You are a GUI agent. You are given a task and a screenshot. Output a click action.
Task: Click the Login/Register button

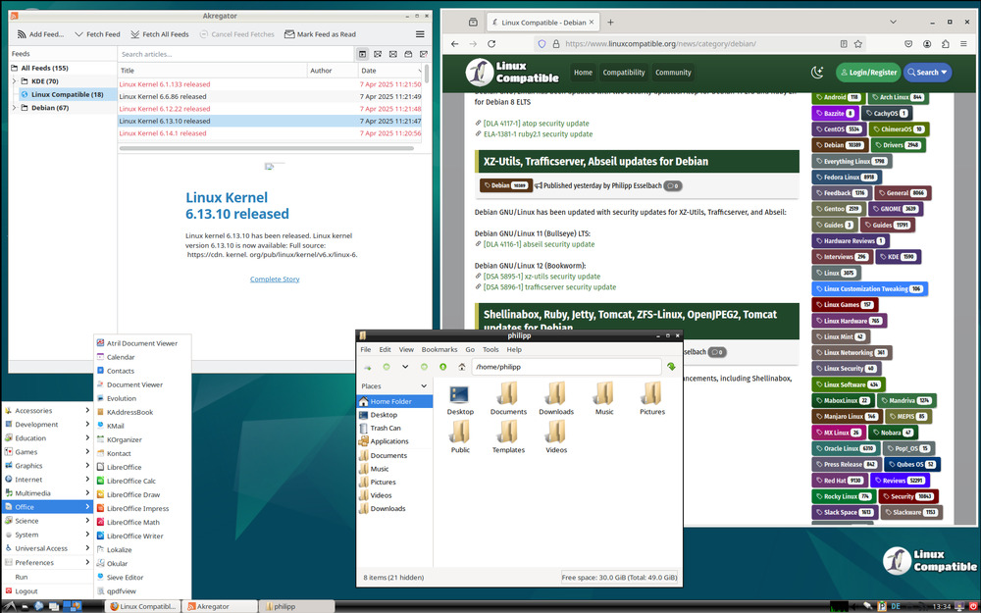[868, 73]
